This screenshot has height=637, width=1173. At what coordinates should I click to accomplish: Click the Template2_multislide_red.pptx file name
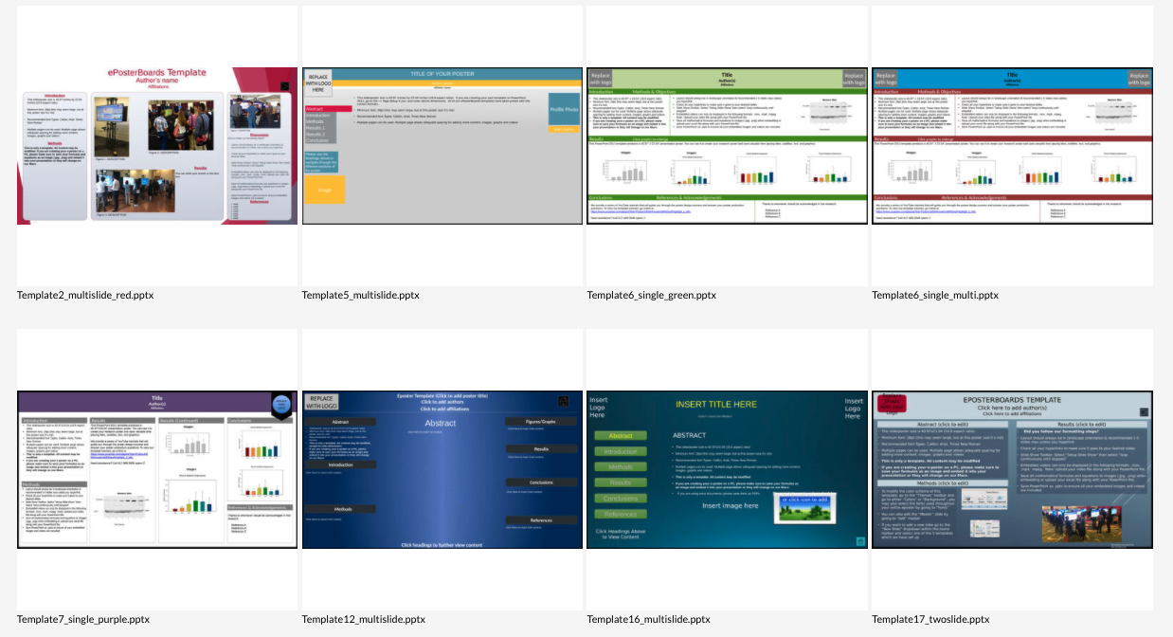(85, 295)
